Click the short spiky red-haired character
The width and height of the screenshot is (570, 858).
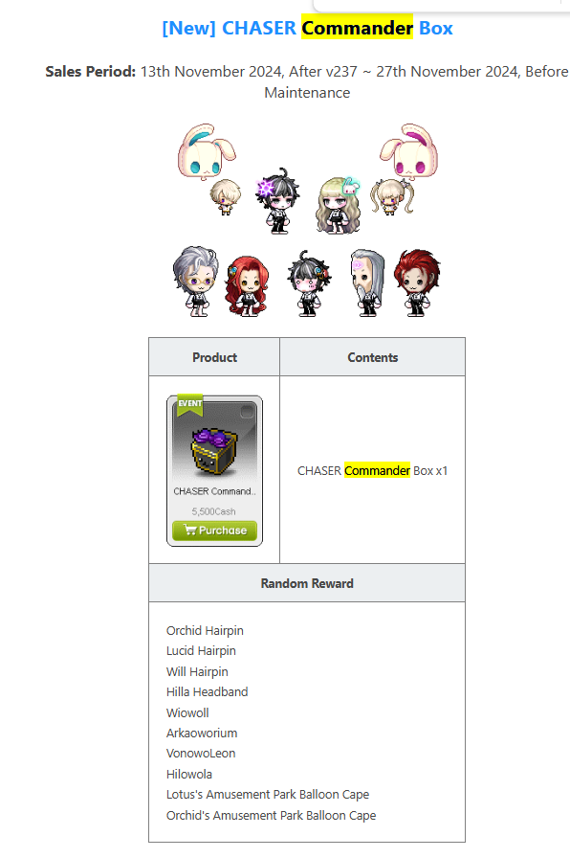(x=418, y=282)
